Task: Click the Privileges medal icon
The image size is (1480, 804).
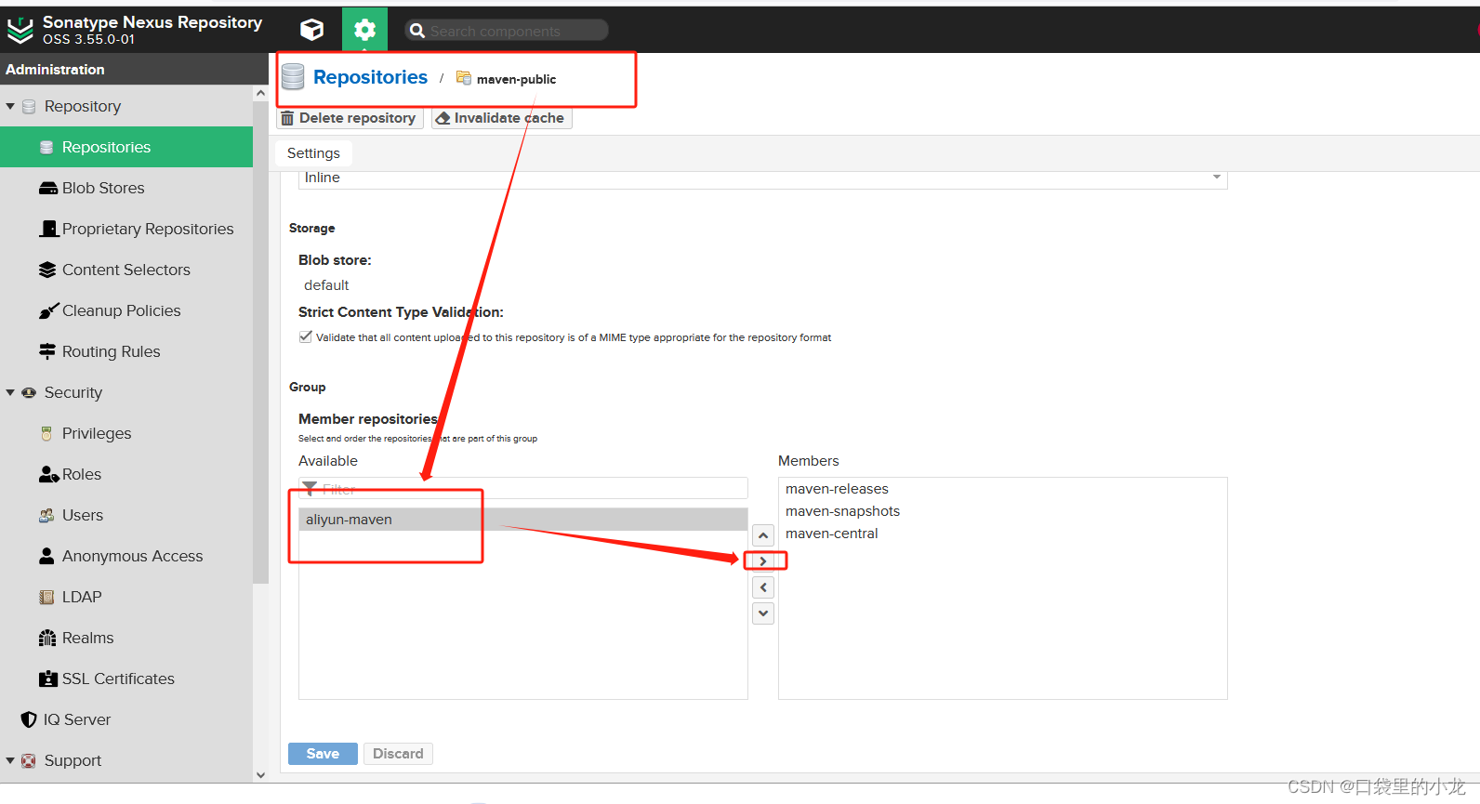Action: (x=46, y=433)
